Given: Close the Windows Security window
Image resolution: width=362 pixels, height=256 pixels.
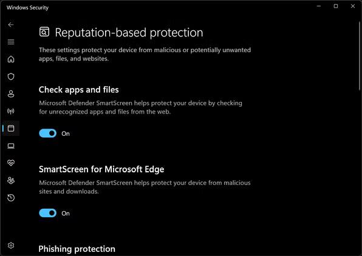Looking at the screenshot, I should coord(353,6).
